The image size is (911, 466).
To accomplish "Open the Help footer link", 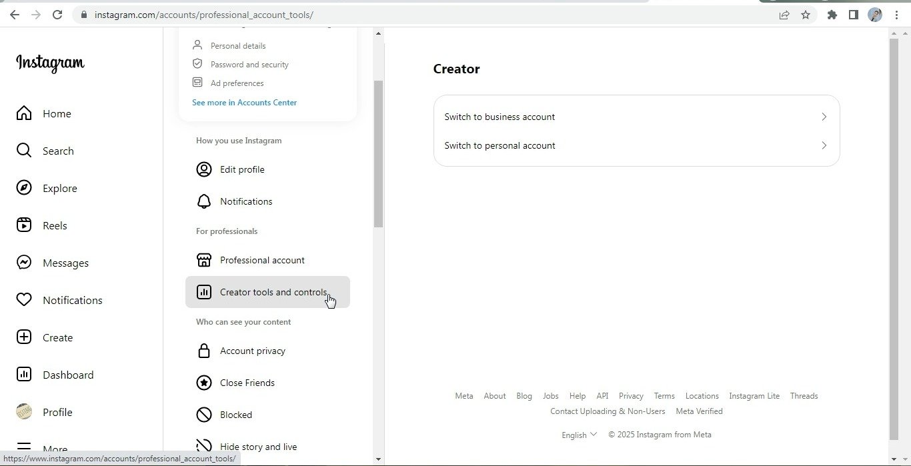I will click(x=578, y=396).
